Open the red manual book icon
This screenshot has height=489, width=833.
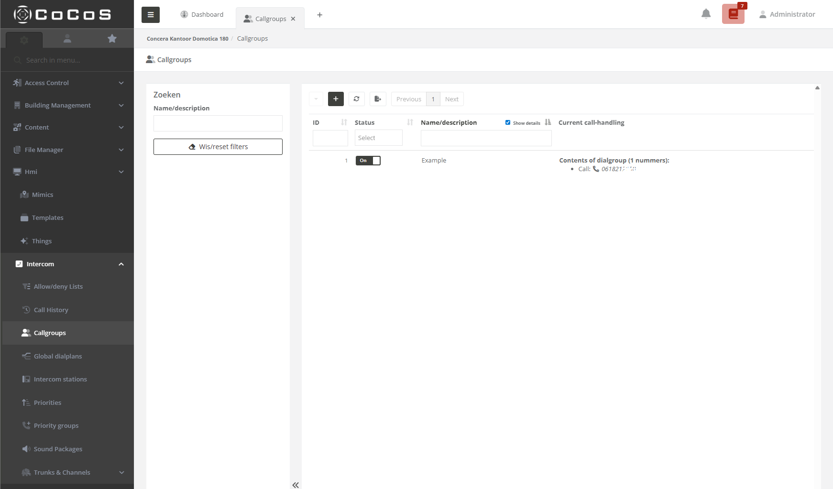733,14
